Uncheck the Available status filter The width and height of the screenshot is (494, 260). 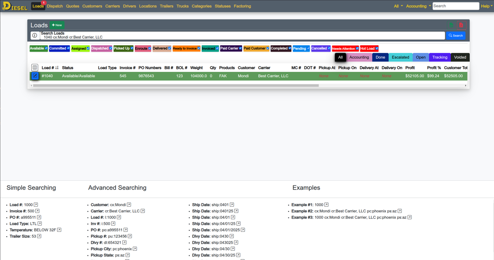pyautogui.click(x=46, y=48)
